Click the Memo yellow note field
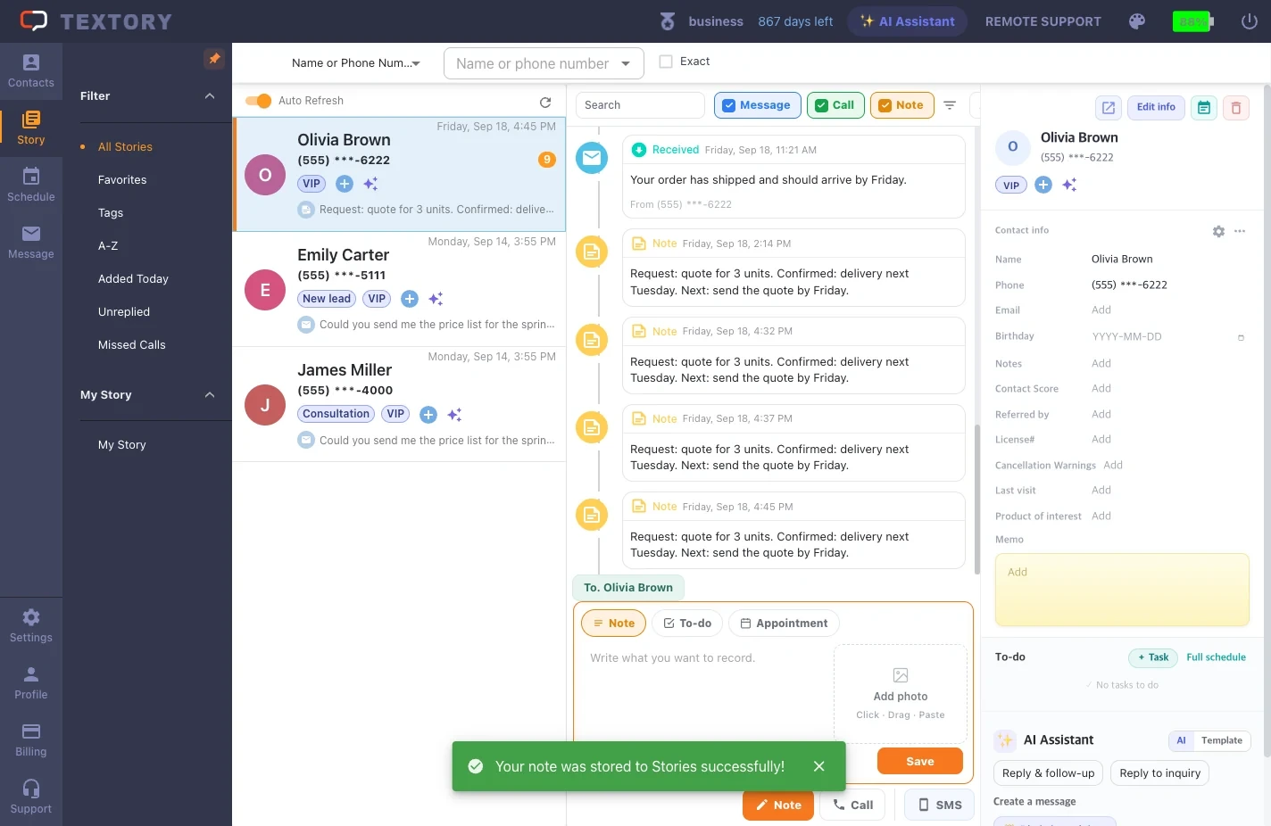Image resolution: width=1271 pixels, height=826 pixels. pyautogui.click(x=1122, y=590)
